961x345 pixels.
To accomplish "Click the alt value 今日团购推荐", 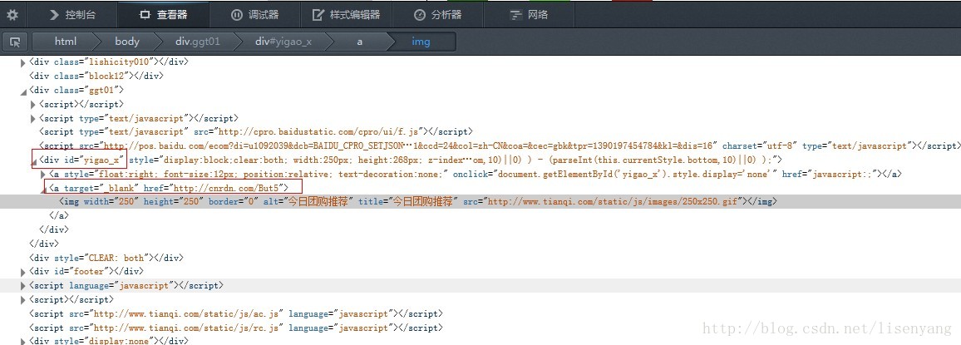I will 318,202.
